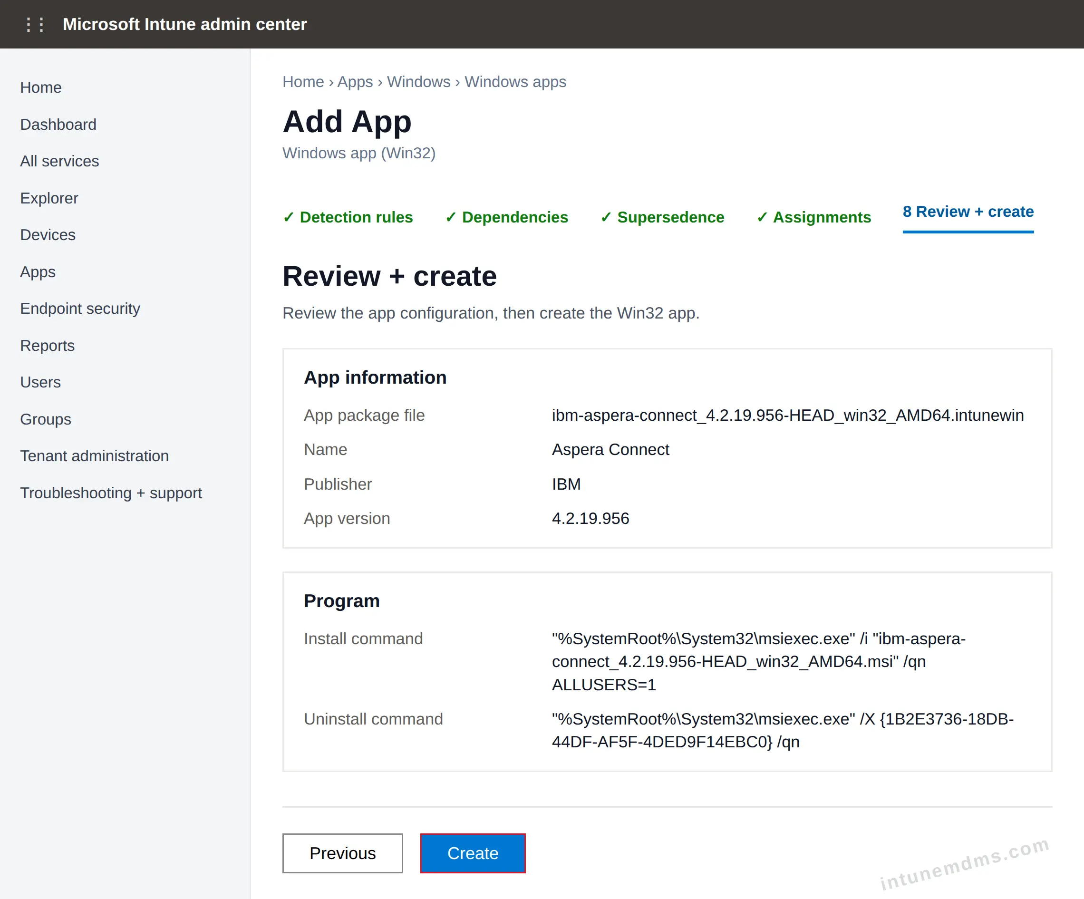
Task: Open Reports from the sidebar
Action: pos(48,346)
